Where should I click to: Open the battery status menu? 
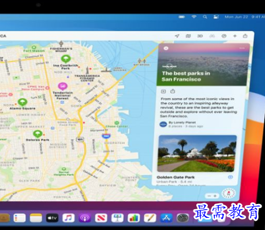point(181,17)
